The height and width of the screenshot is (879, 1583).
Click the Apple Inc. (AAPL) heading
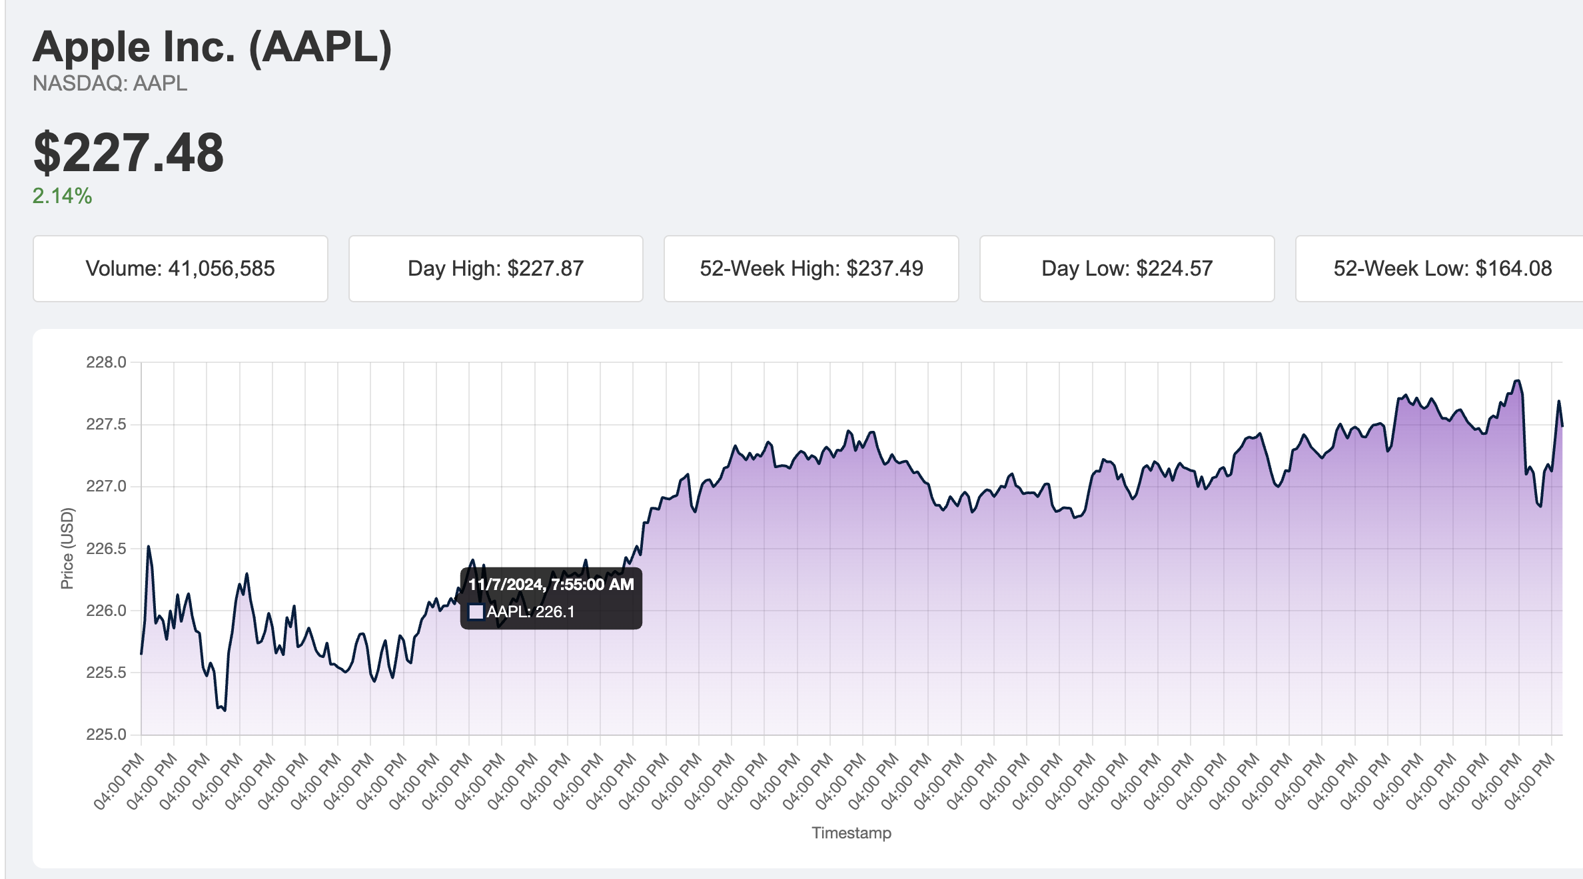pyautogui.click(x=212, y=47)
